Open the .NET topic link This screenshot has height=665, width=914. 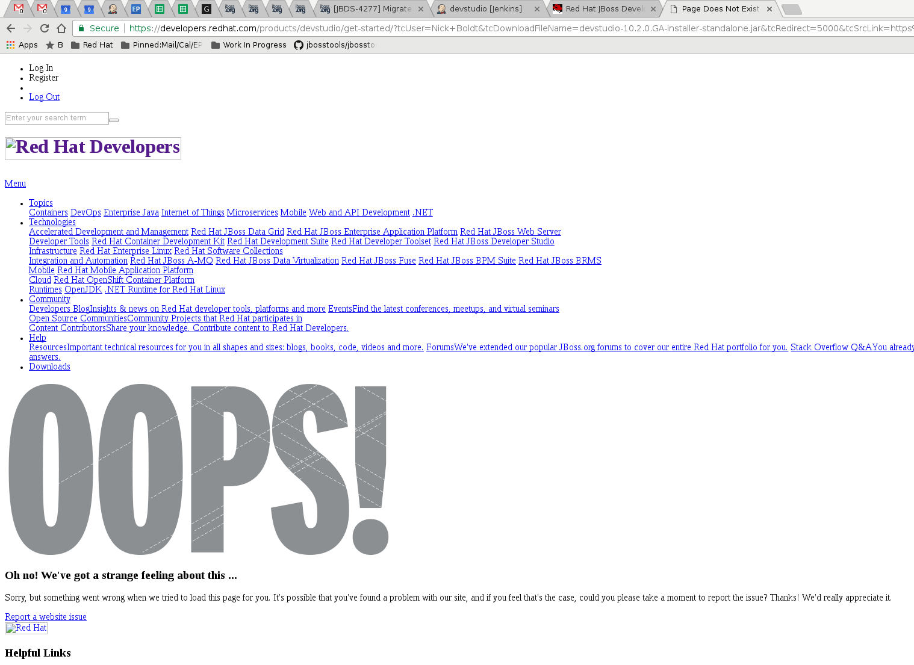point(423,212)
